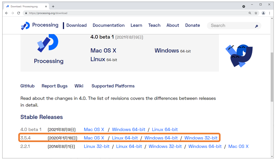Click Linux 32-bit in the 2.2.1 row
276x160 pixels.
coord(96,147)
